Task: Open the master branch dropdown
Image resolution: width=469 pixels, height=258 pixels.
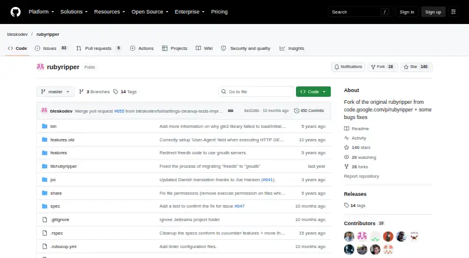Action: [55, 91]
